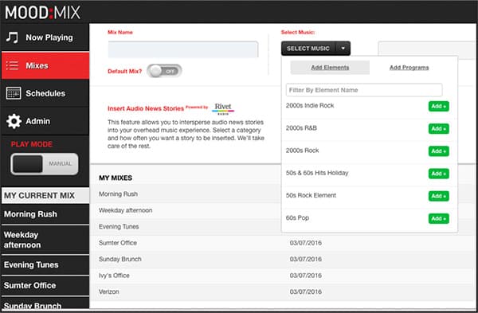
Task: Add 60s Pop element
Action: tap(438, 218)
